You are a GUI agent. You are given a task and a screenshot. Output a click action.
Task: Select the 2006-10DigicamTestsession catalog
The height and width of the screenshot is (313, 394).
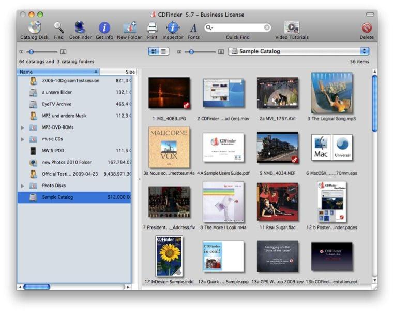[x=74, y=81]
